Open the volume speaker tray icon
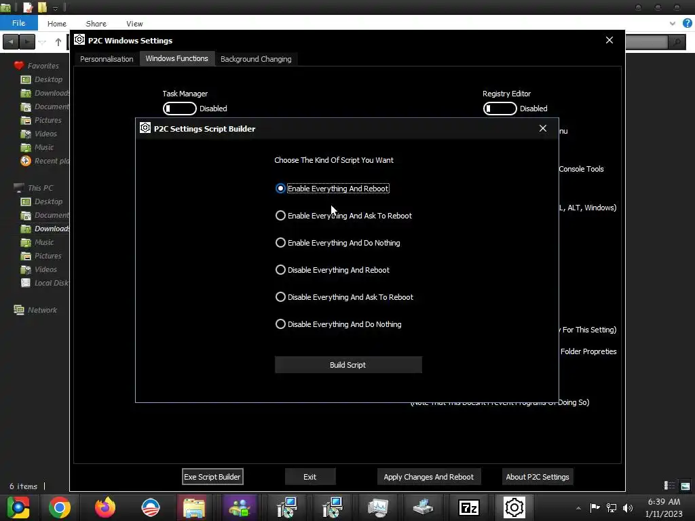Screen dimensions: 695x521 coord(628,507)
